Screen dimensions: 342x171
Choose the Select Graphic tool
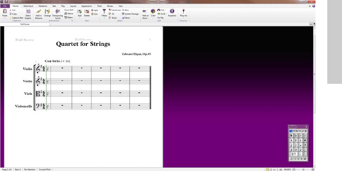tap(28, 14)
